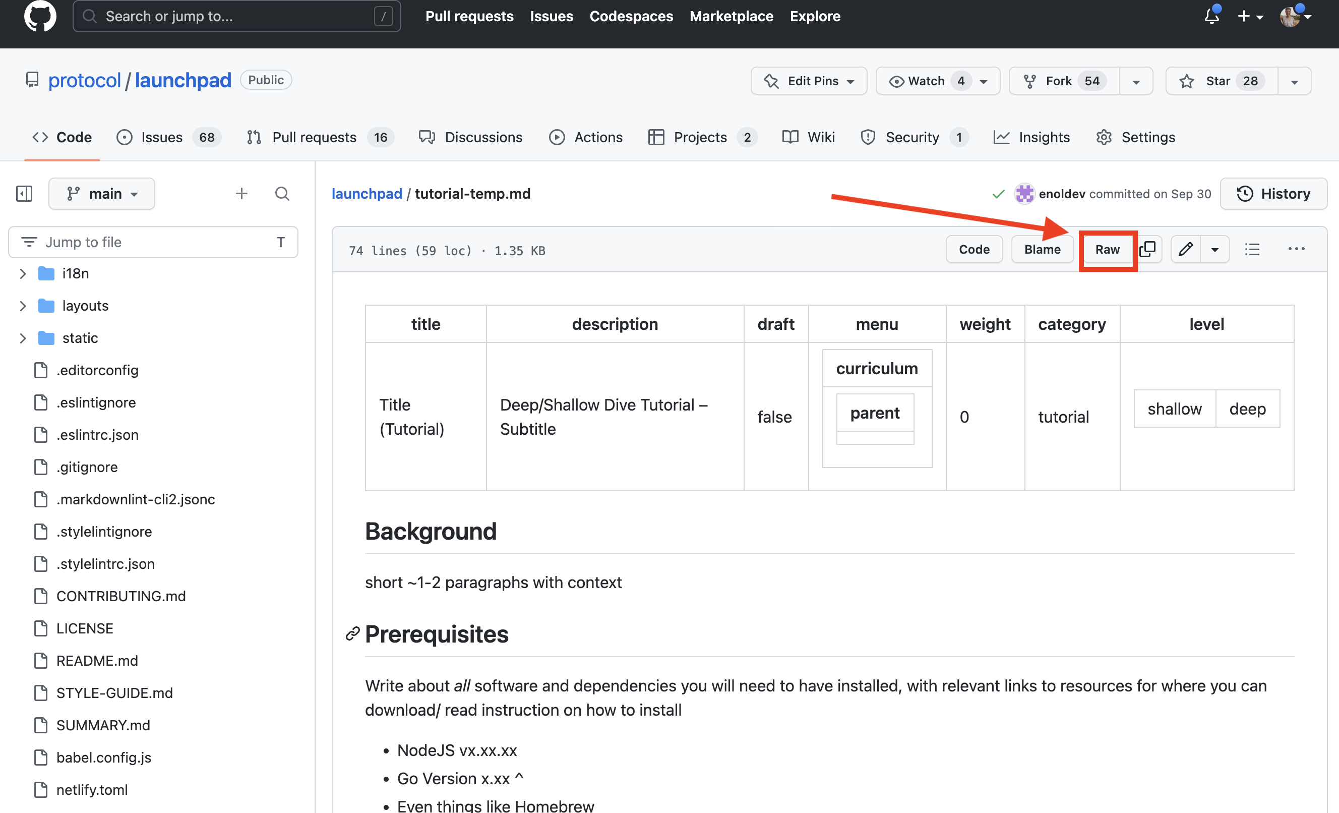Open the notifications bell
Viewport: 1339px width, 813px height.
(x=1211, y=16)
